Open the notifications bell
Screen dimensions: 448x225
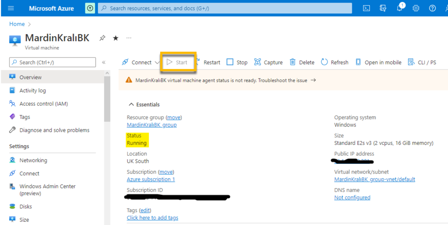400,8
